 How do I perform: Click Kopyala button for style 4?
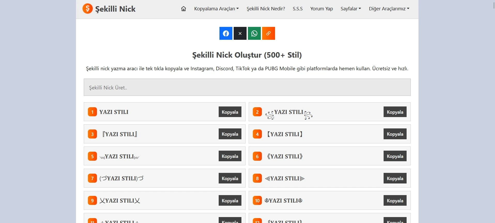(x=395, y=134)
